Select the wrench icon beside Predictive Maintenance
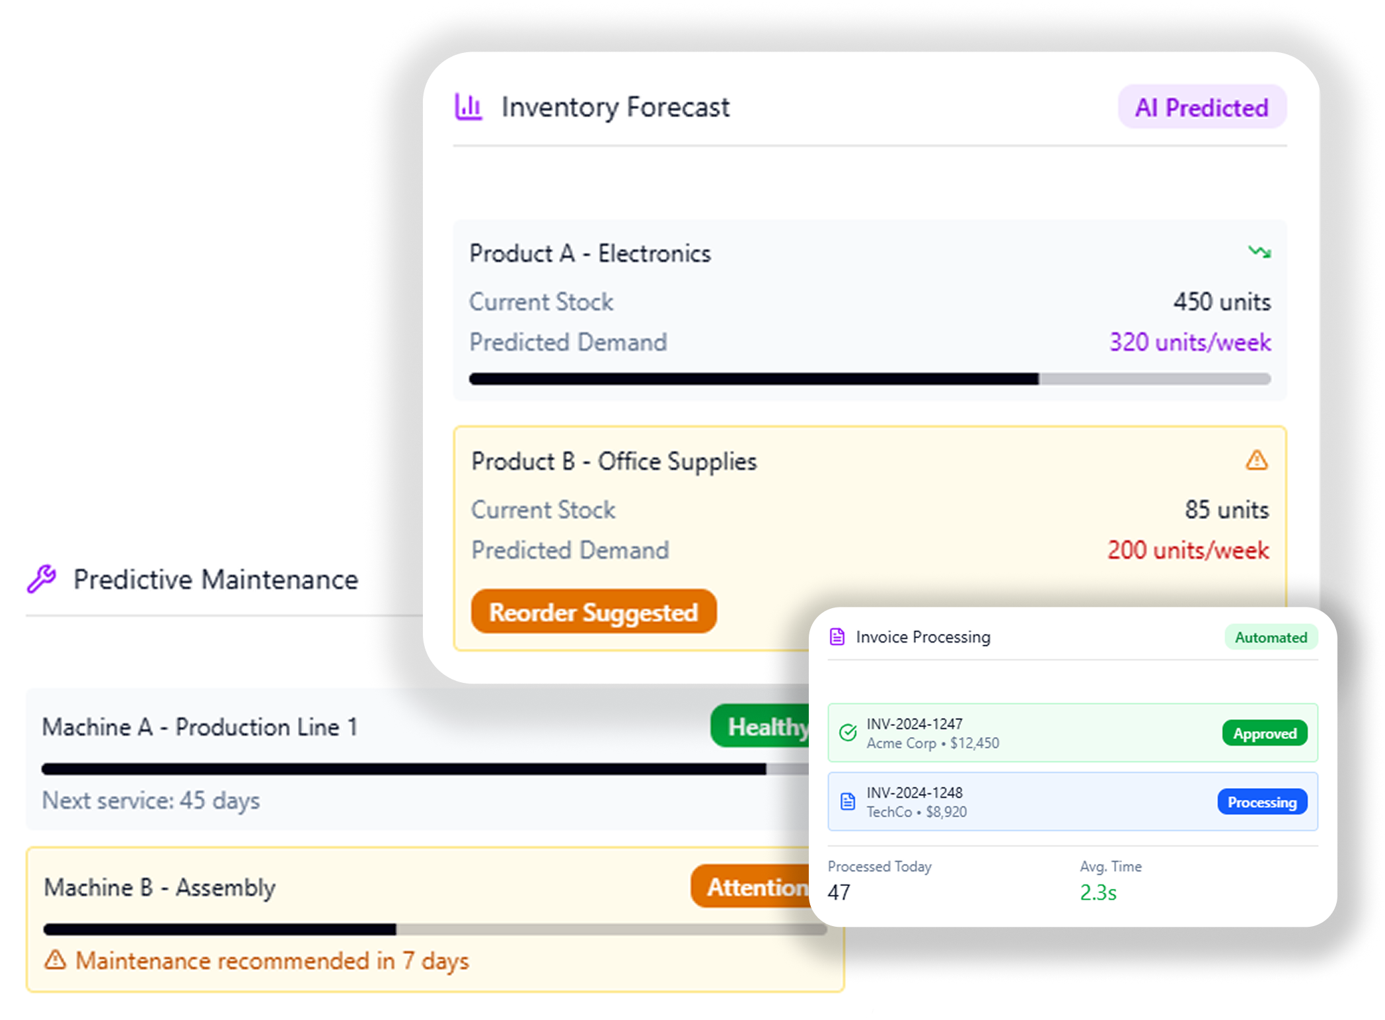Image resolution: width=1385 pixels, height=1020 pixels. [42, 579]
